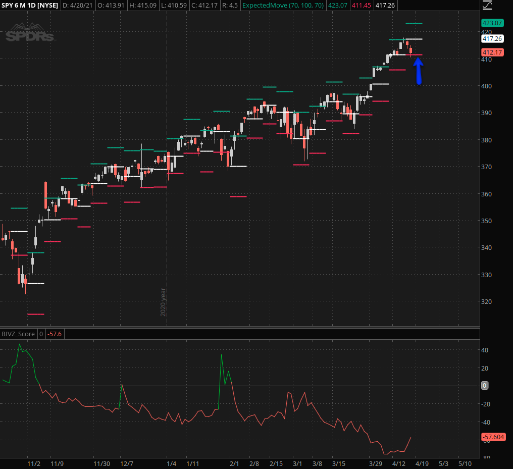Viewport: 513px width, 469px height.
Task: Click the 11/2 date on time axis
Action: (34, 463)
